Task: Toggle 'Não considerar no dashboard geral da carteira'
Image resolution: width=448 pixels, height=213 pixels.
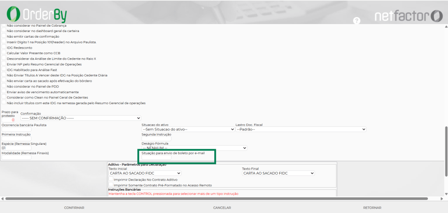Action: tap(3, 30)
